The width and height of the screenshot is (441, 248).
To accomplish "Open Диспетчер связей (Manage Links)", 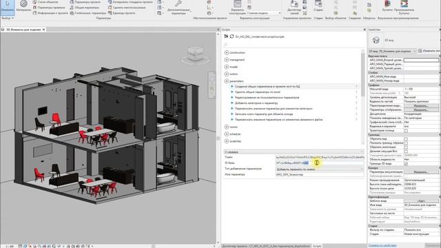I will click(x=294, y=8).
